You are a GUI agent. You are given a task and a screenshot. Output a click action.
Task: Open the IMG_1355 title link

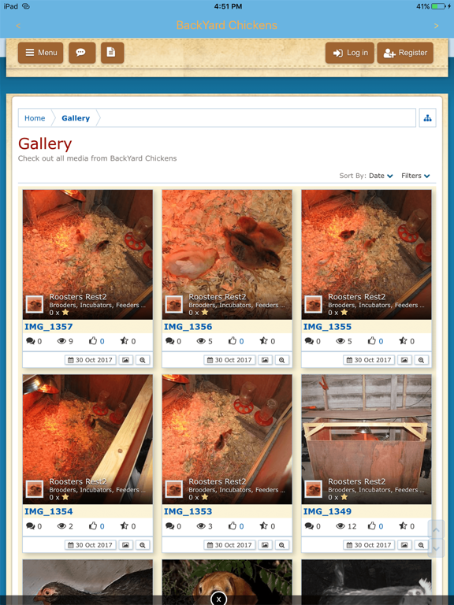(x=327, y=327)
